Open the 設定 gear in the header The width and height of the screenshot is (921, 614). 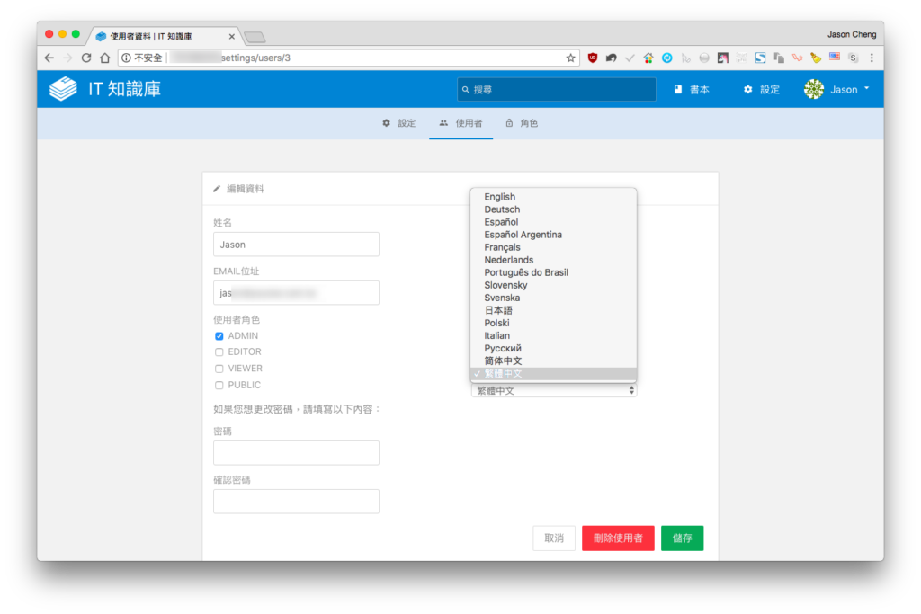point(747,89)
